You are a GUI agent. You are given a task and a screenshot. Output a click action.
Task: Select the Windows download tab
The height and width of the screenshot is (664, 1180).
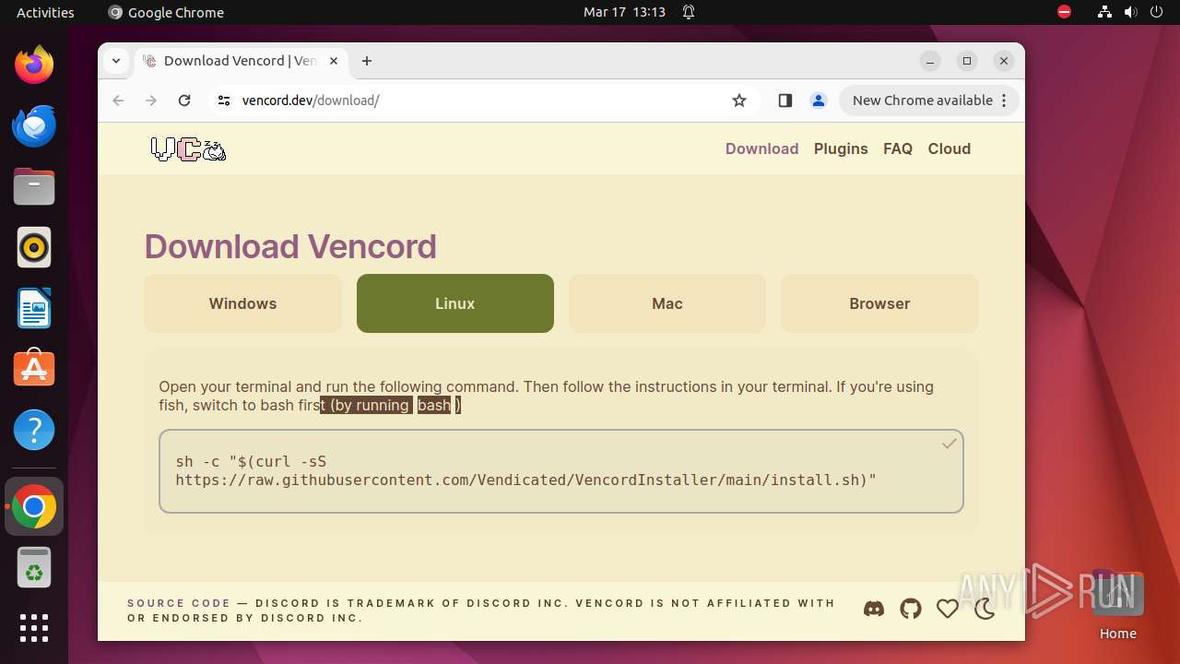(242, 303)
